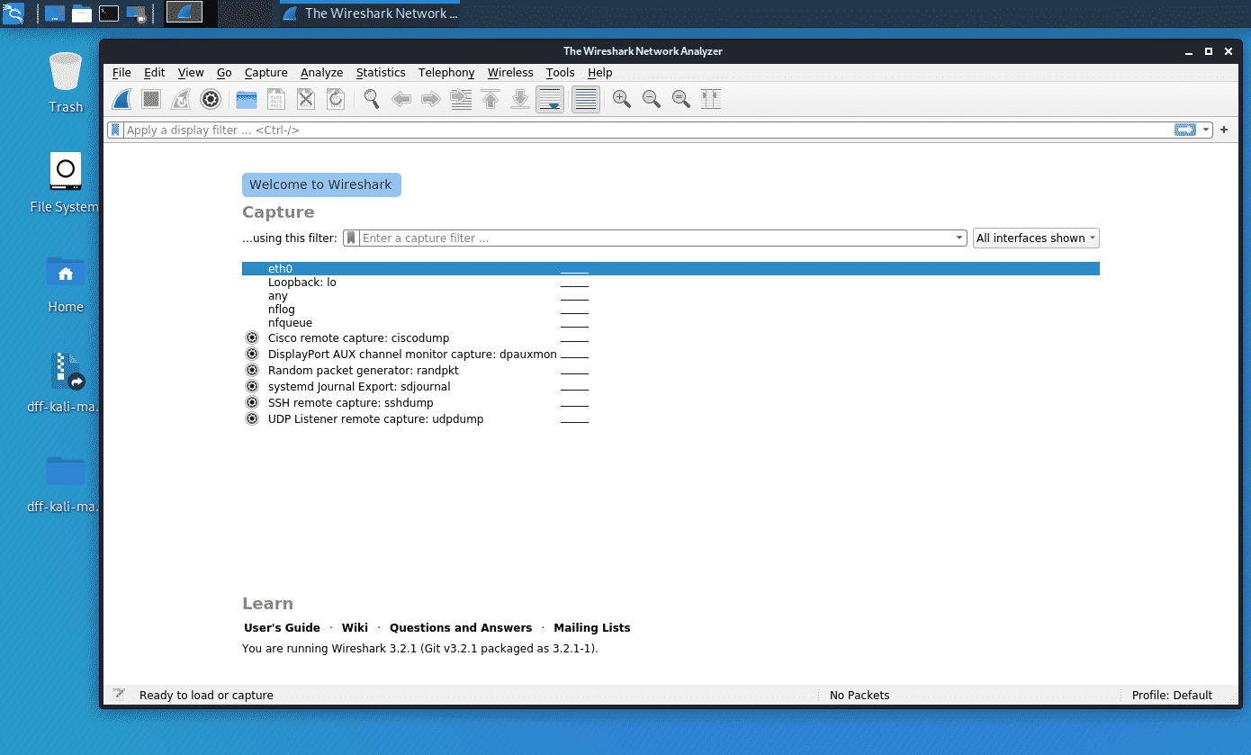Click the zoom in magnifier icon
Image resolution: width=1251 pixels, height=755 pixels.
coord(621,99)
